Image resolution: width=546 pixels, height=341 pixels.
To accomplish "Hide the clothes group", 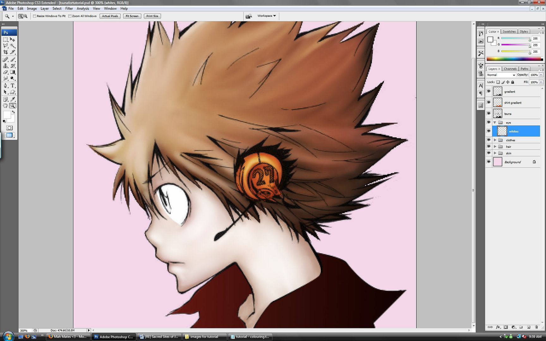I will point(489,140).
